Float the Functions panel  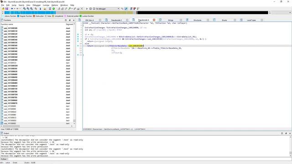(70, 20)
